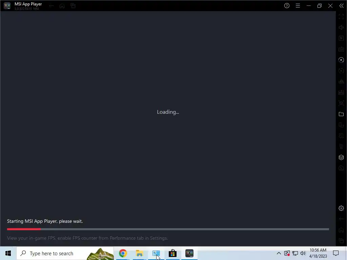347x260 pixels.
Task: Click the 'Loading...' text
Action: pyautogui.click(x=168, y=112)
